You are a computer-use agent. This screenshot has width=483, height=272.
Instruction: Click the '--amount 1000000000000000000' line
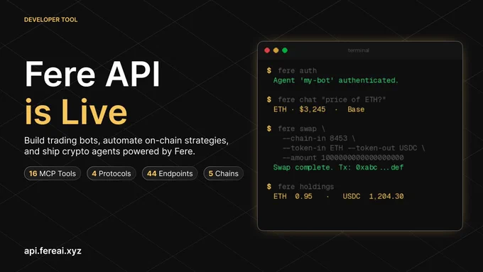tap(343, 158)
